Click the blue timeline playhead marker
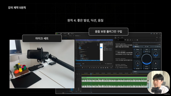Screen dimensions: 171x96 point(91,74)
